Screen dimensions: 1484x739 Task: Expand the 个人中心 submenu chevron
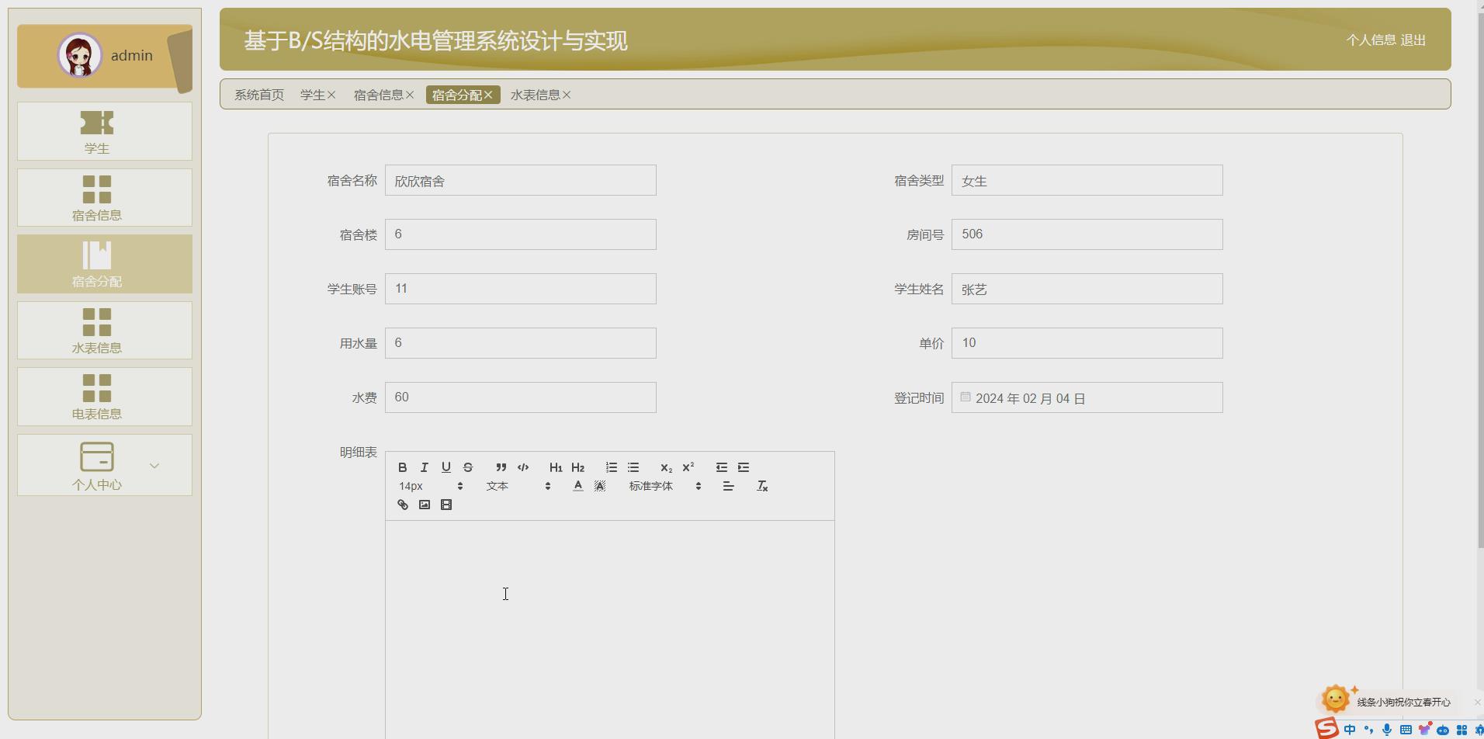(x=154, y=466)
